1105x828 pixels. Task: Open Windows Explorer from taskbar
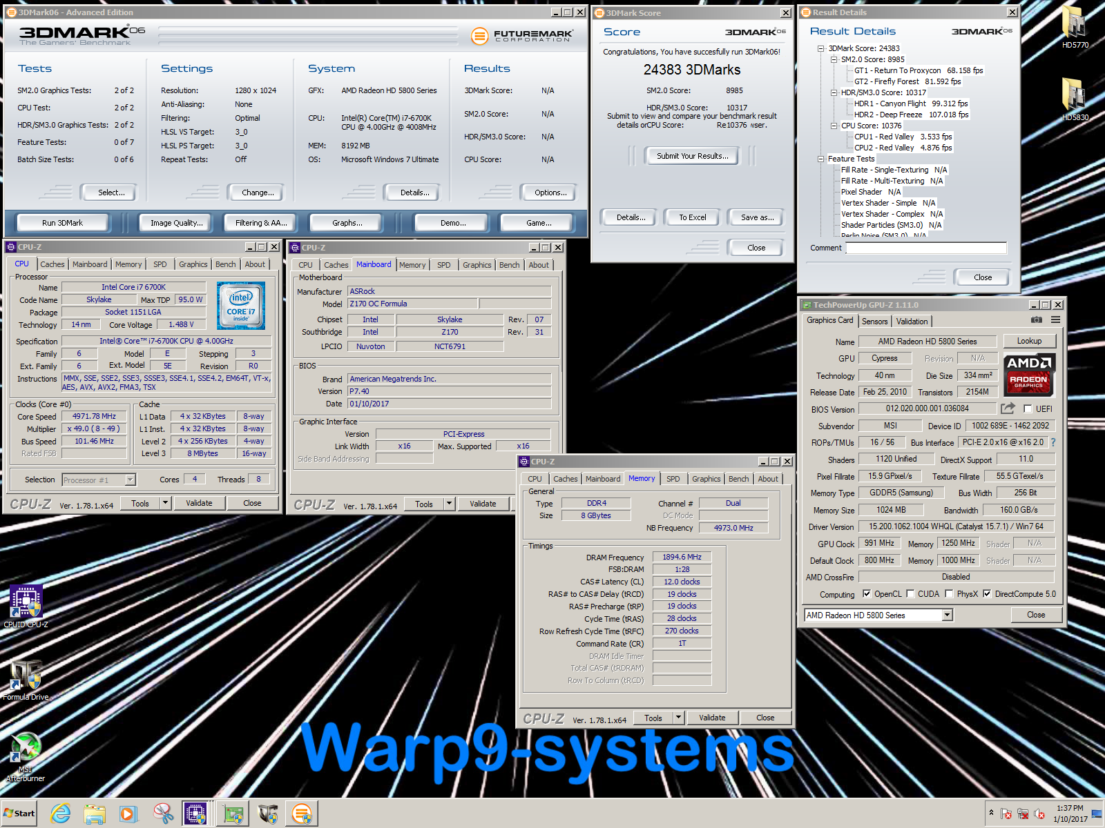[x=95, y=814]
